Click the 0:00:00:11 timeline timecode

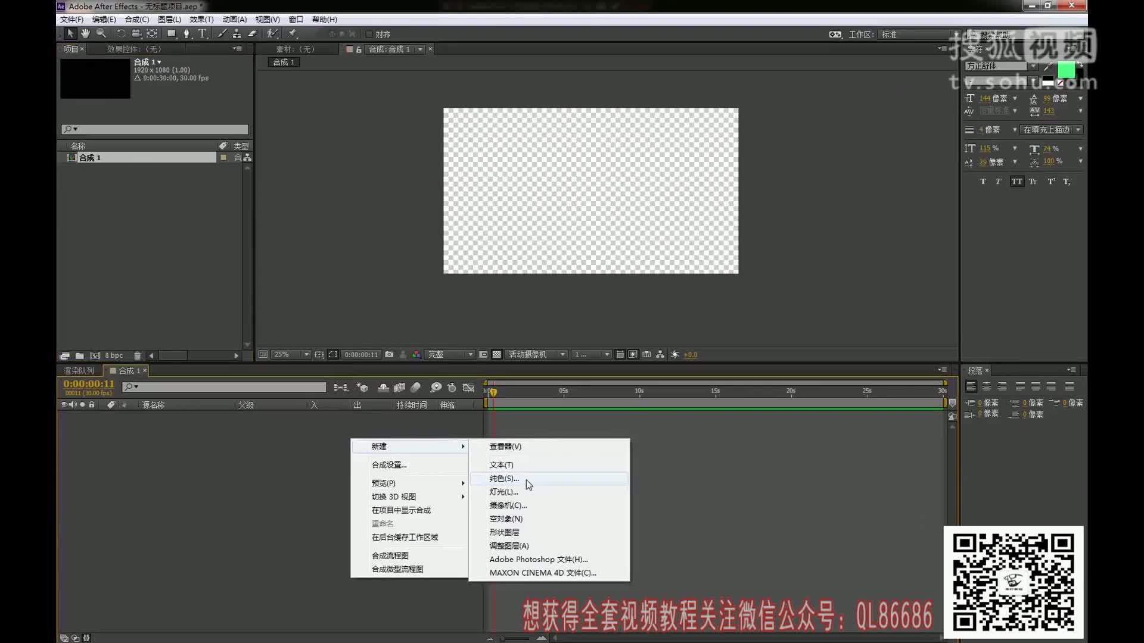89,384
